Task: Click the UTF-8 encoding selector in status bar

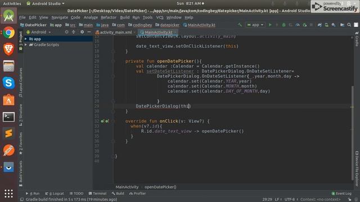Action: (291, 200)
